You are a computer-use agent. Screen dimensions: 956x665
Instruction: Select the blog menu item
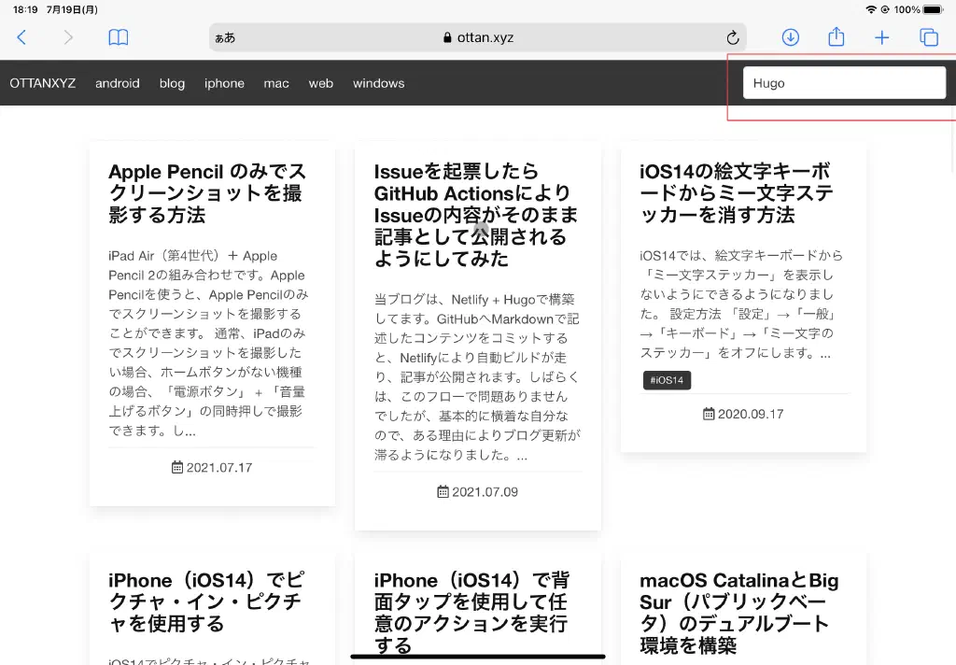click(172, 83)
